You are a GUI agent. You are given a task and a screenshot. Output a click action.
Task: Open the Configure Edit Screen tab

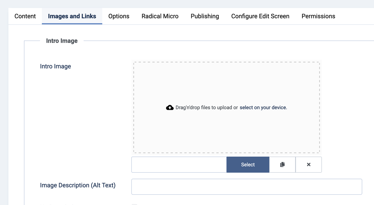coord(260,16)
